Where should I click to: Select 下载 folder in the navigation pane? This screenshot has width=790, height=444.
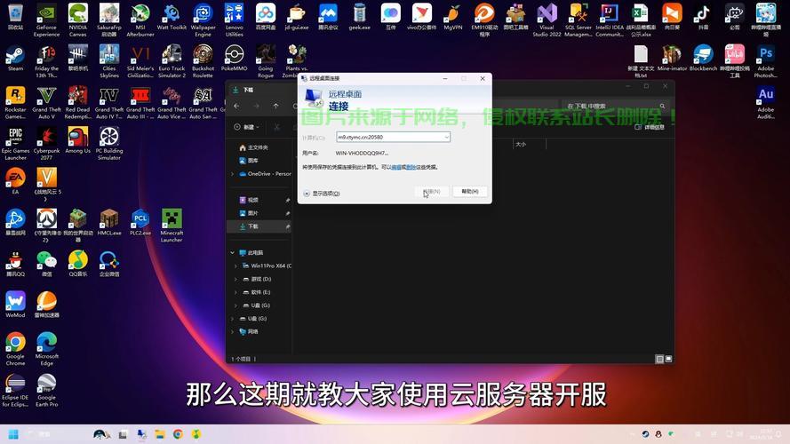pos(253,226)
